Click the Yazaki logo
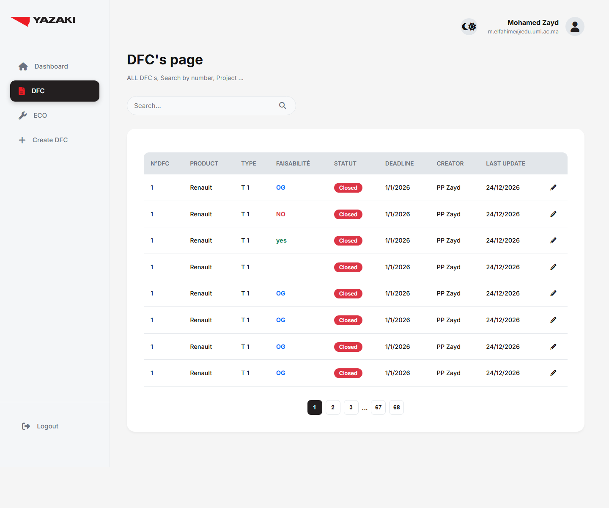 [x=43, y=21]
